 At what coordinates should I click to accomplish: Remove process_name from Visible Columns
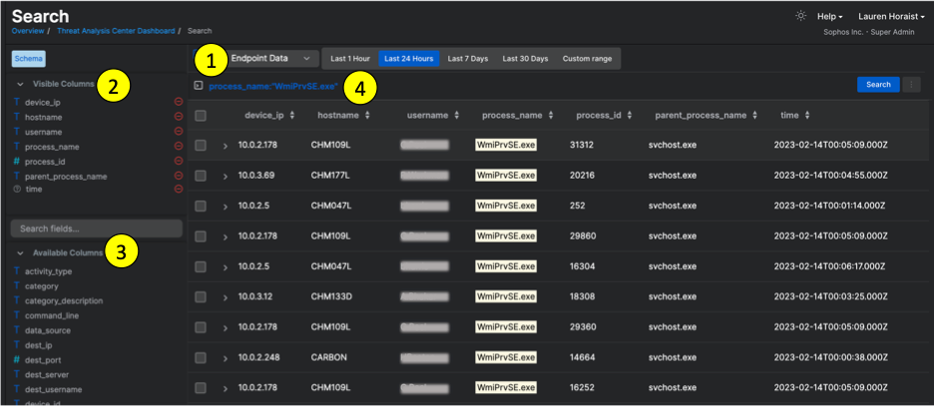[x=179, y=146]
